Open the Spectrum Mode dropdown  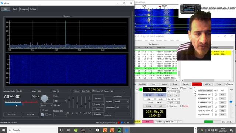pyautogui.click(x=24, y=91)
